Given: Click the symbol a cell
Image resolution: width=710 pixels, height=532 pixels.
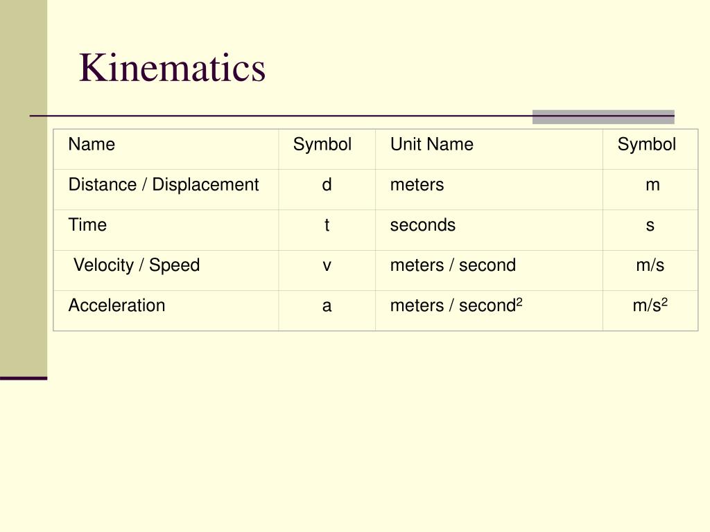Looking at the screenshot, I should point(327,305).
